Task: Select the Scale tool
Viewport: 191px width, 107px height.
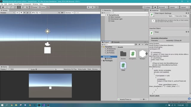Action: click(x=15, y=7)
